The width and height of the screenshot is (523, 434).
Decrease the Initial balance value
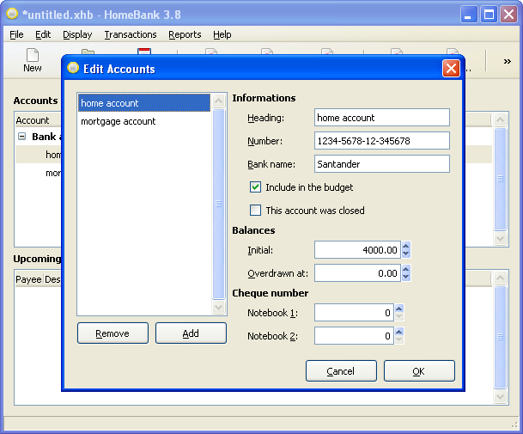point(406,254)
